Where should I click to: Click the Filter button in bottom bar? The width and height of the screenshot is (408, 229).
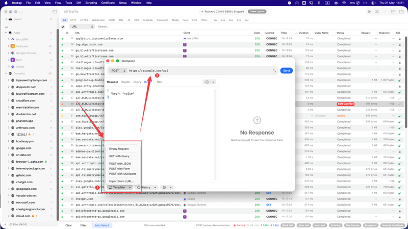point(83,225)
